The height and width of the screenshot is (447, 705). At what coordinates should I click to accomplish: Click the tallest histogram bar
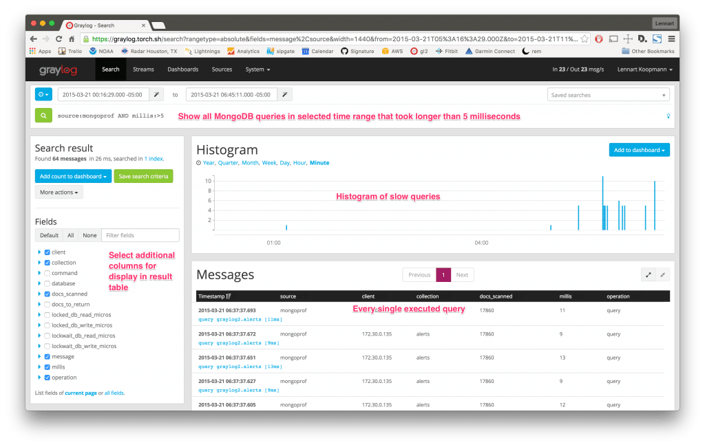pos(602,204)
